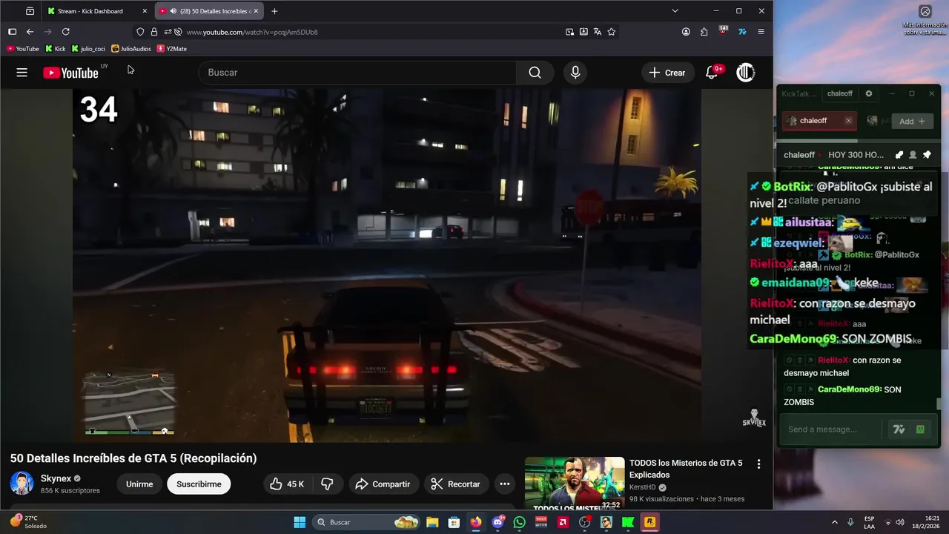Open the Skynex channel avatar

click(x=22, y=484)
